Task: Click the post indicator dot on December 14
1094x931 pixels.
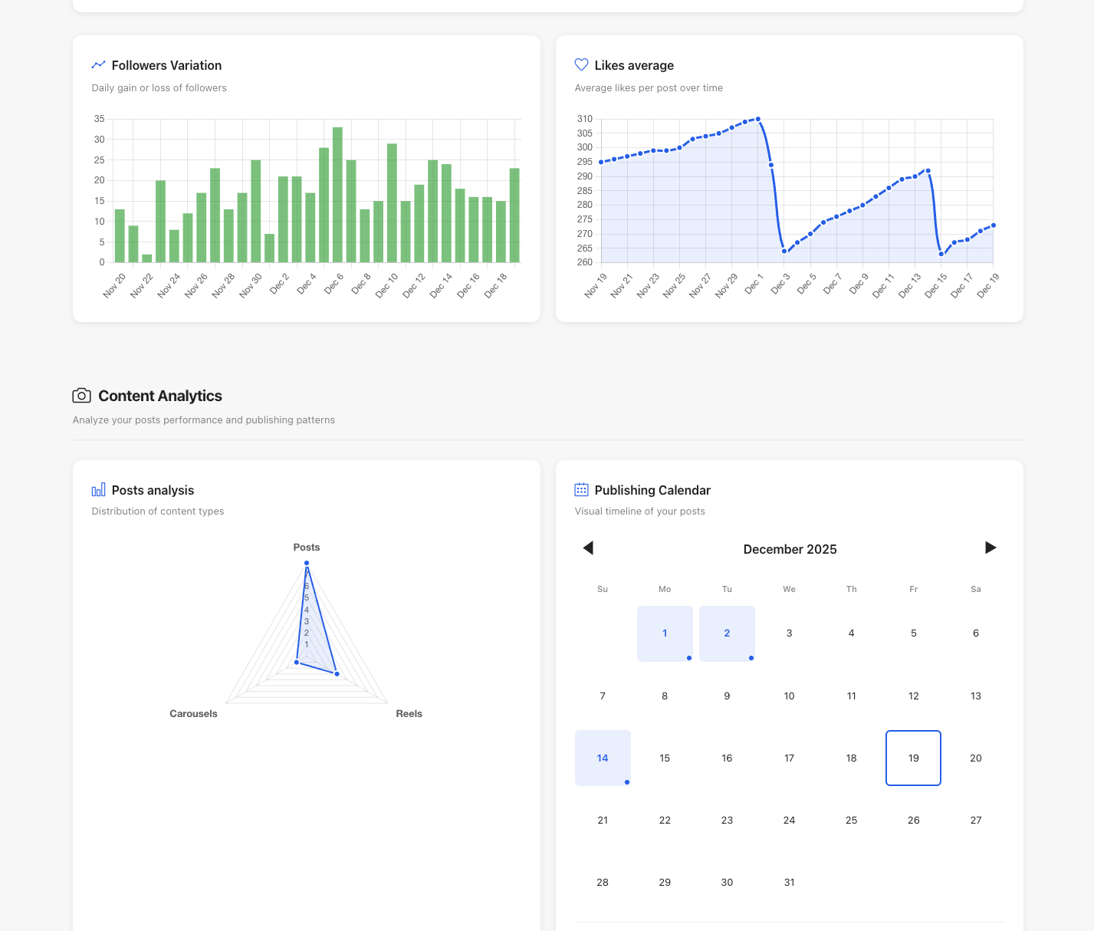Action: [x=626, y=782]
